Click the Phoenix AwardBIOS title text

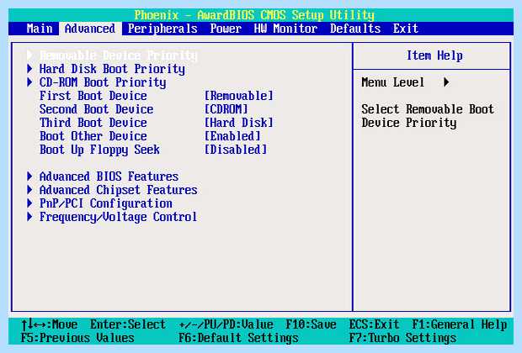pyautogui.click(x=254, y=15)
